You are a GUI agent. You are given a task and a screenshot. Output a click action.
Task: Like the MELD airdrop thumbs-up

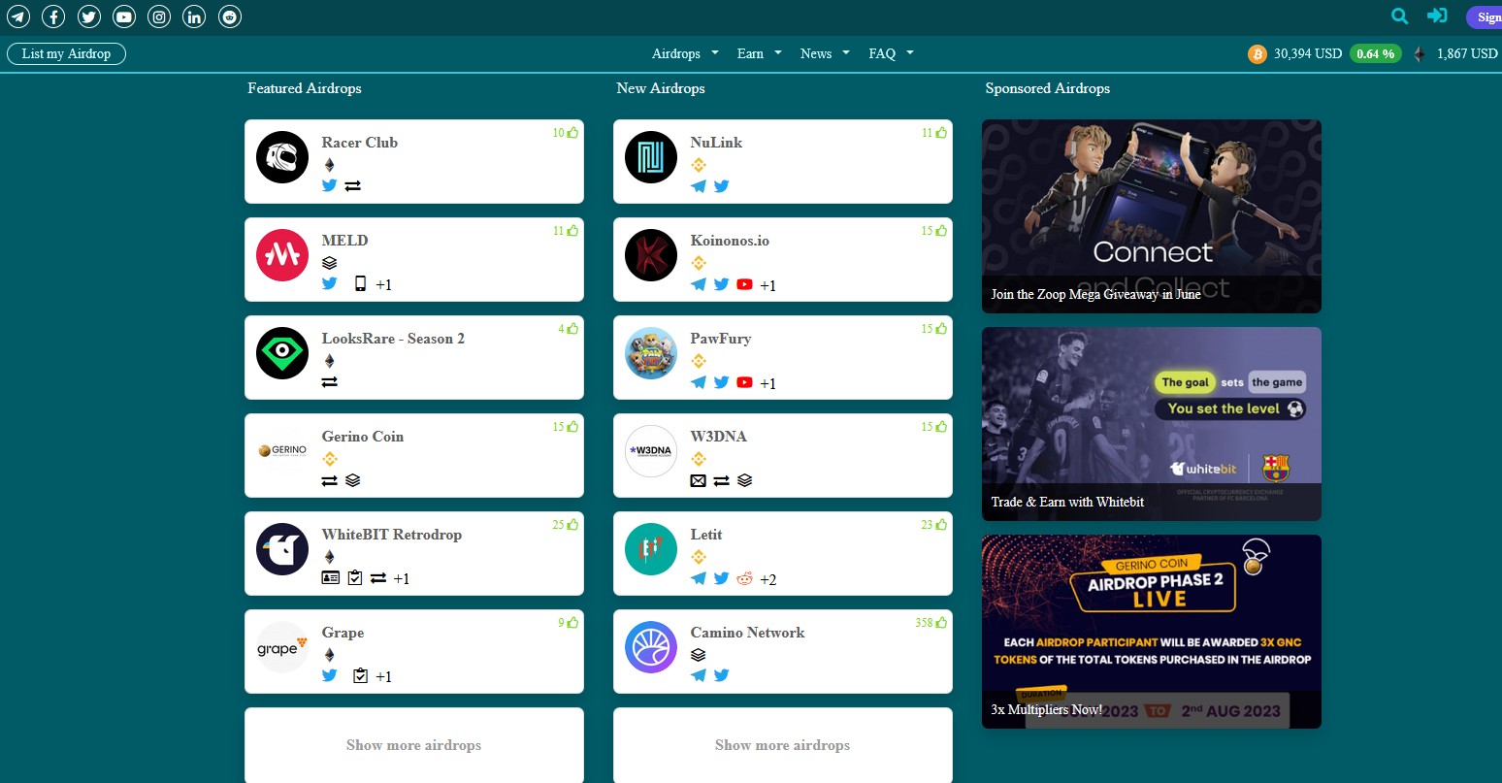point(572,231)
